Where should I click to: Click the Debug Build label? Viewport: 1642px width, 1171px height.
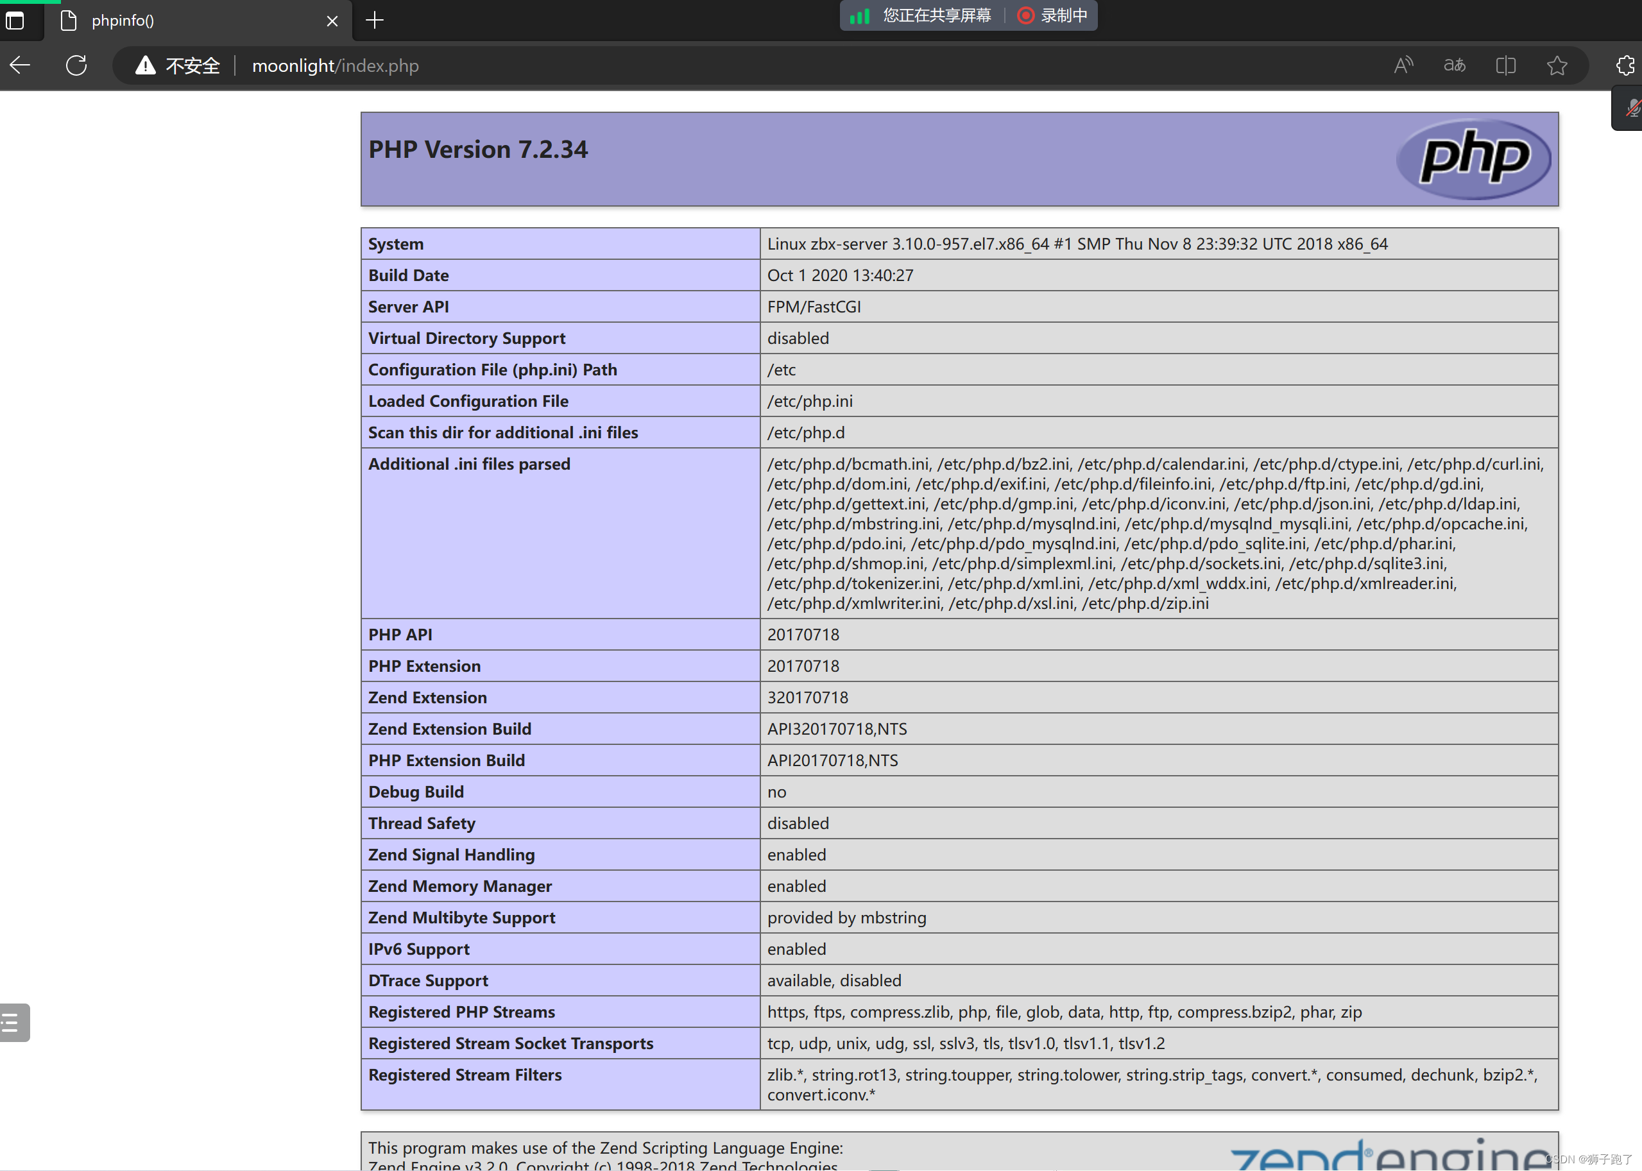tap(416, 792)
